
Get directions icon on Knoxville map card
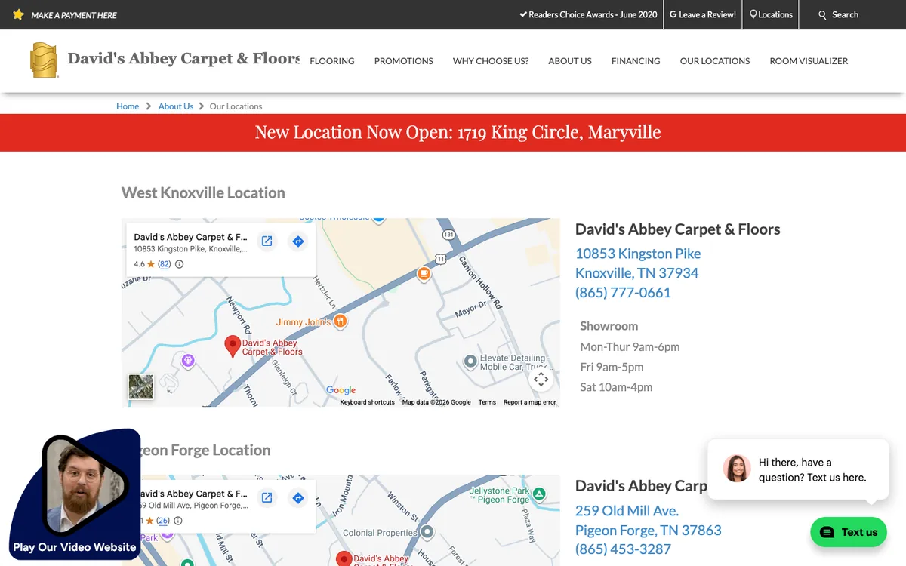click(298, 241)
